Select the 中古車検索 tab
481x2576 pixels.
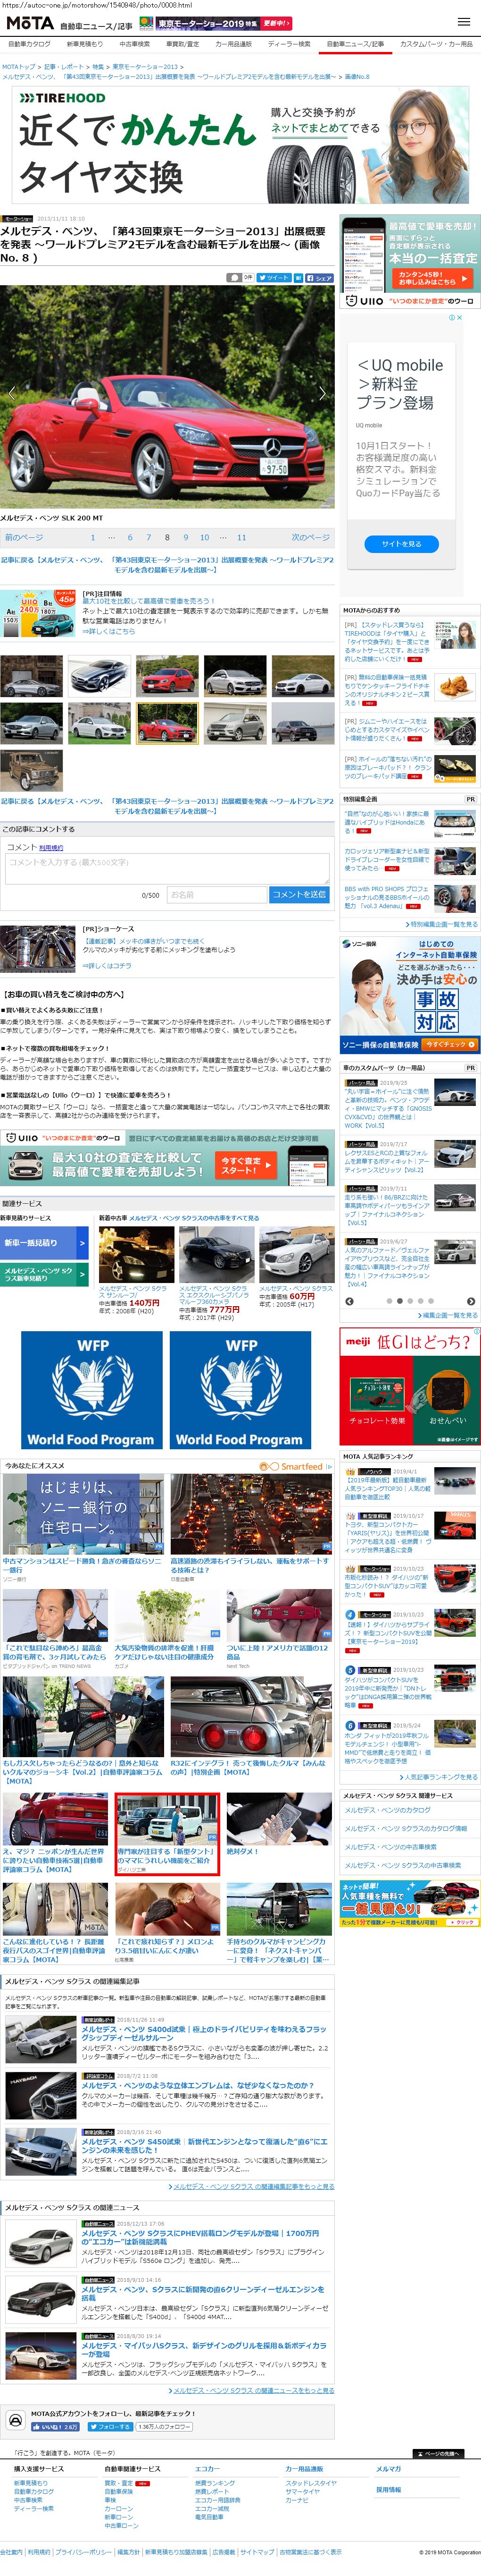pyautogui.click(x=135, y=44)
